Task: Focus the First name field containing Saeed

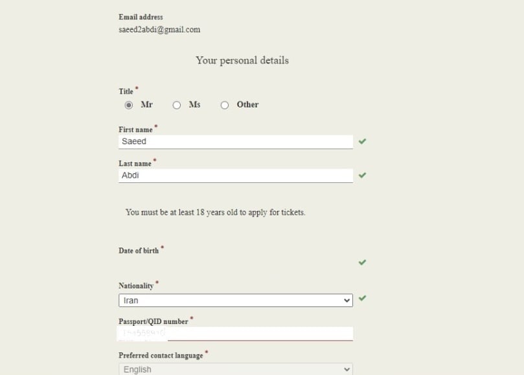Action: (x=236, y=142)
